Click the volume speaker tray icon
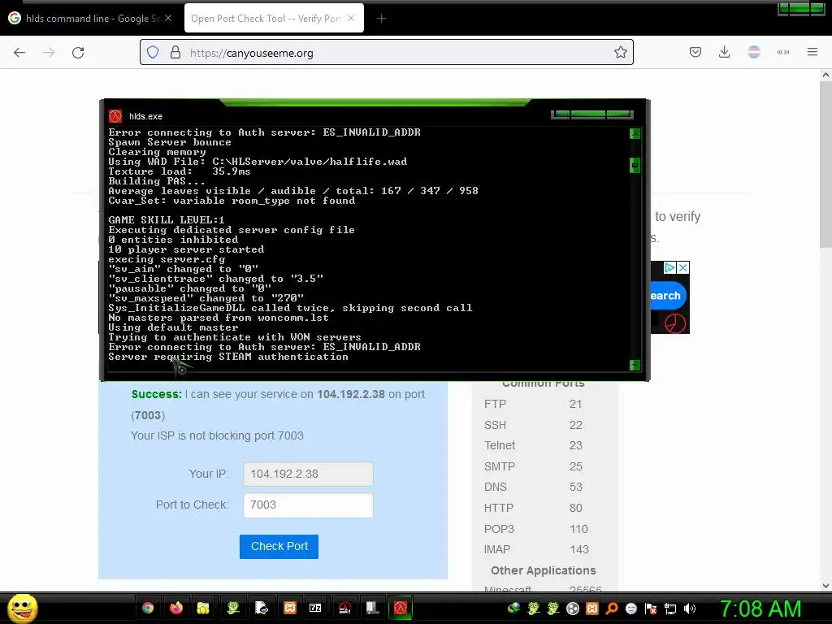The image size is (832, 624). pos(690,609)
